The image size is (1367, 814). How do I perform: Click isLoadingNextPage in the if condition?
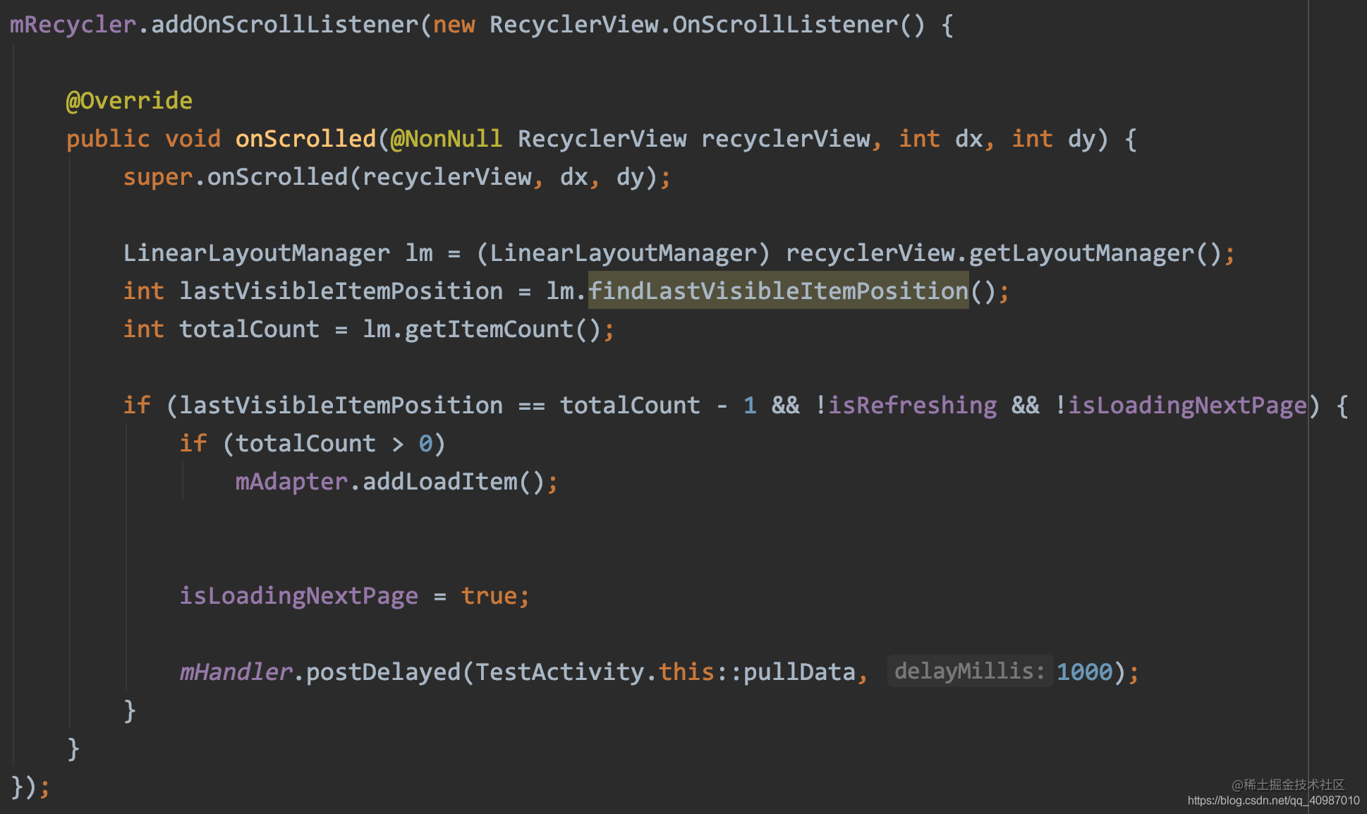tap(1187, 406)
